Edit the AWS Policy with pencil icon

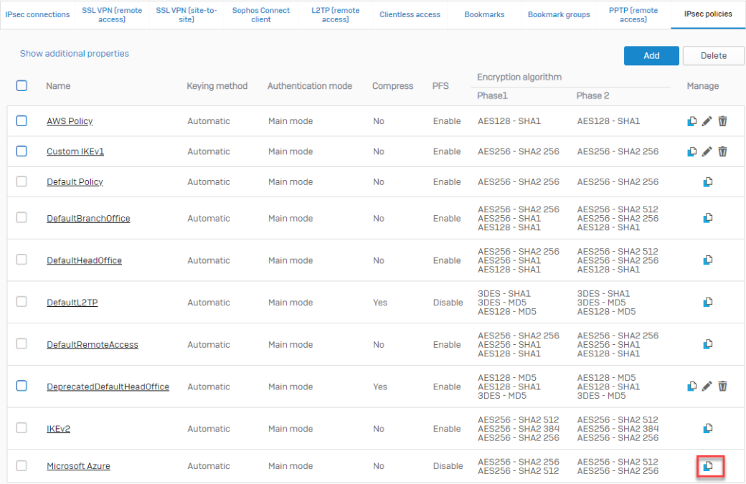[707, 121]
